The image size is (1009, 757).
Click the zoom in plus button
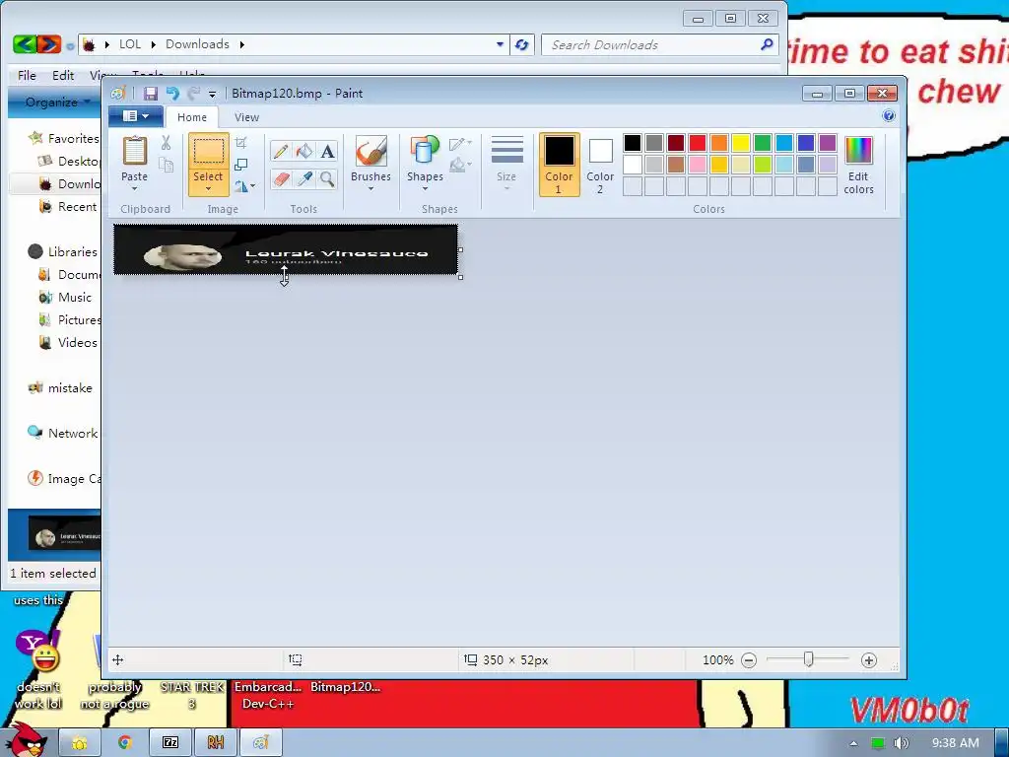tap(869, 660)
